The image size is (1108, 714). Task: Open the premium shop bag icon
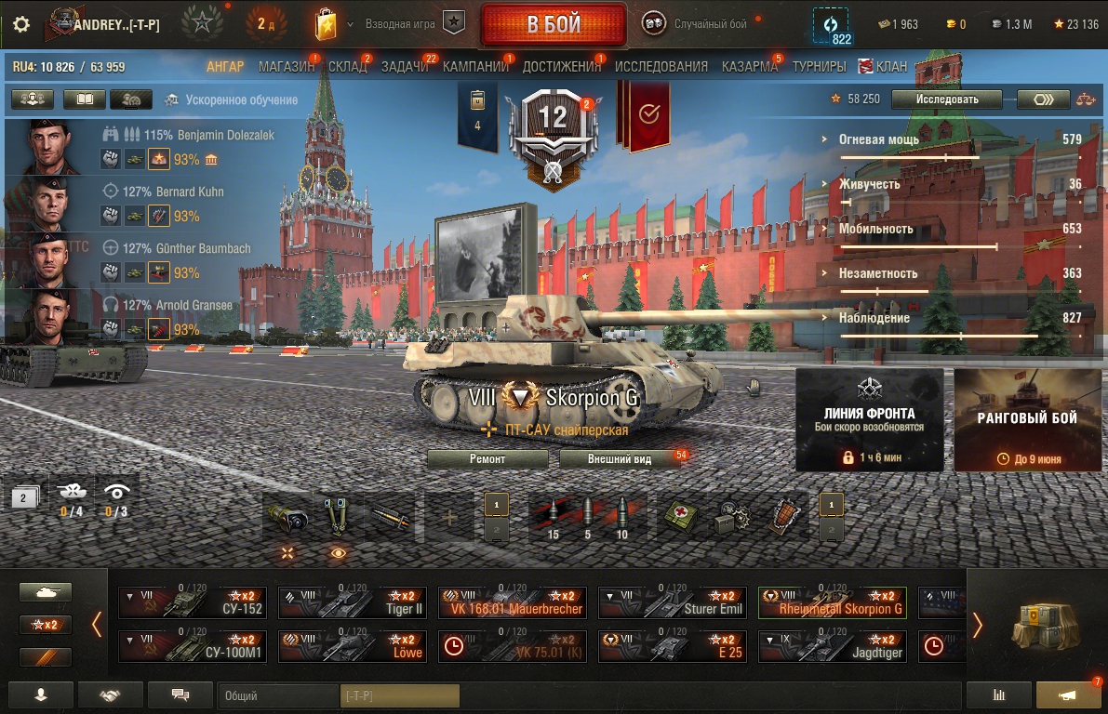326,24
